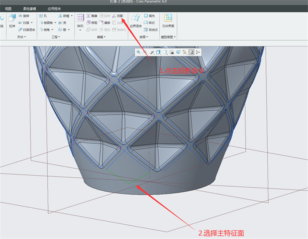Screen dimensions: 308x239
Task: Toggle perspective view icon in graphics toolbar
Action: [x=178, y=52]
